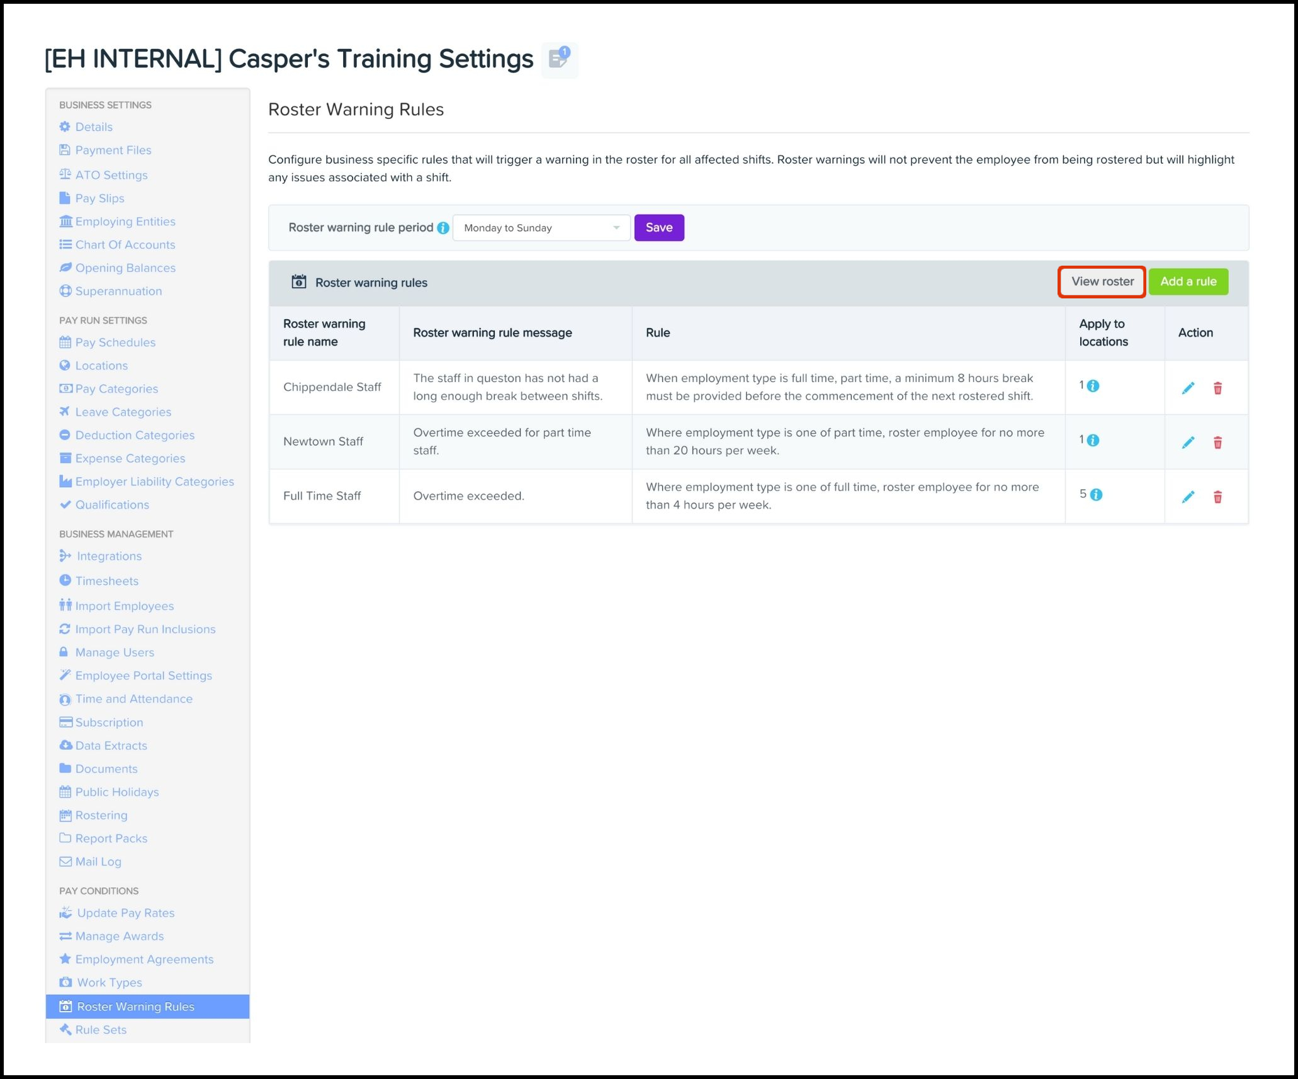Delete the Newtown Staff rule via trash icon
Screen dimensions: 1298x1079
1217,442
